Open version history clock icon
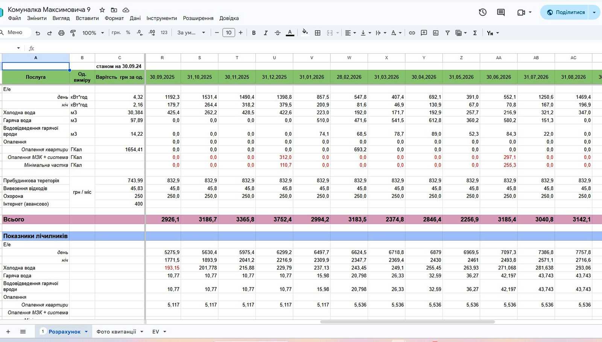Screen dimensions: 602x342 [483, 12]
